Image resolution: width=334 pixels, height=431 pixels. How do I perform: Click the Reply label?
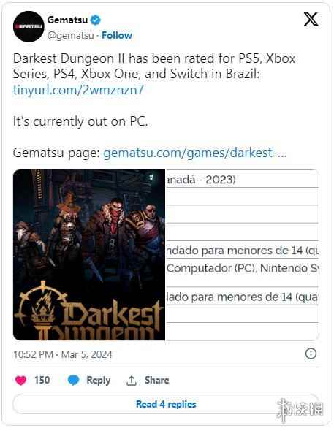(99, 381)
